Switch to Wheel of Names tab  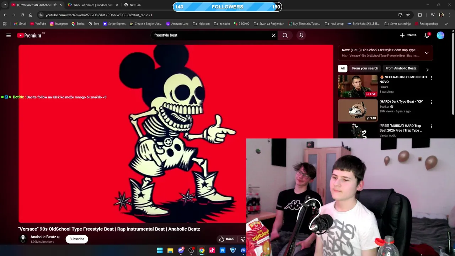93,5
